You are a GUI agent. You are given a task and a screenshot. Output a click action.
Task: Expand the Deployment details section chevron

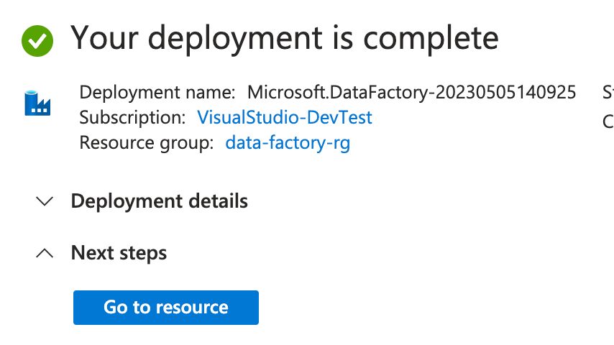point(45,201)
